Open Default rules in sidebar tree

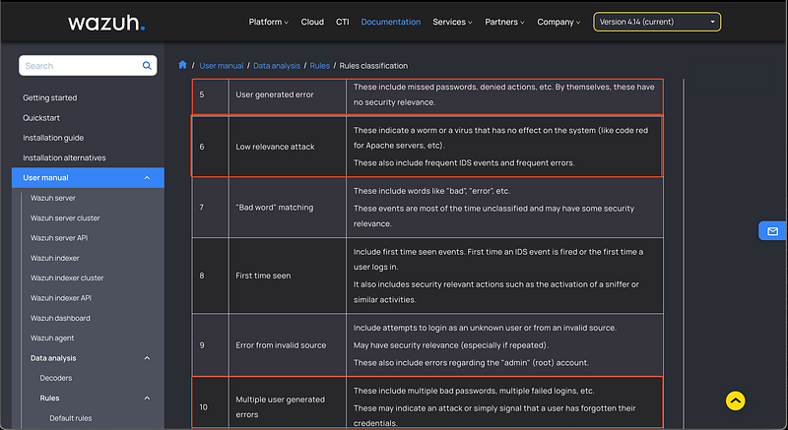click(x=70, y=418)
